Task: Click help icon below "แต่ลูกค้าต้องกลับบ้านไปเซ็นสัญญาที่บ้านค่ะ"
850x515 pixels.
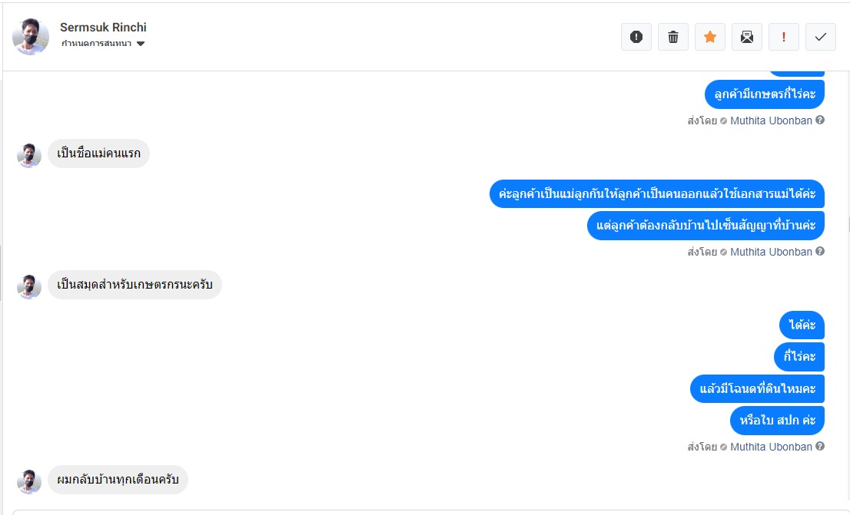Action: pos(820,252)
